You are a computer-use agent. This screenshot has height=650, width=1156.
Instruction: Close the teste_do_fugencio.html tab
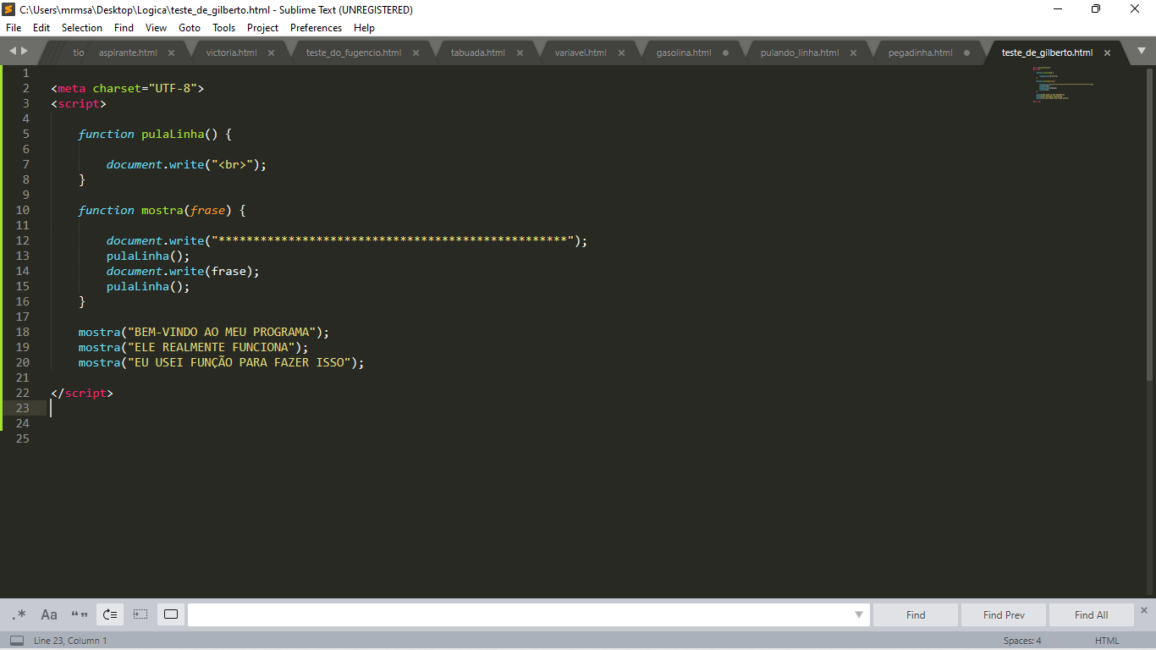416,52
